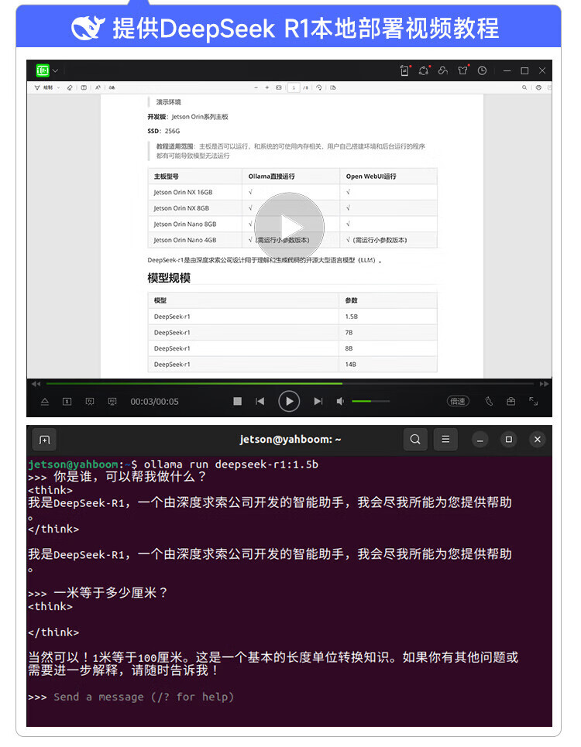Click the search magnifier in the PDF toolbar
This screenshot has width=581, height=747.
tap(524, 87)
